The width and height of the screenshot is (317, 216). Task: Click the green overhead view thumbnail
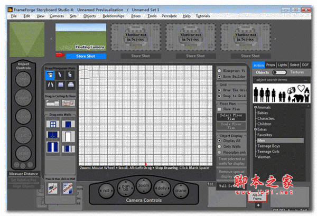coord(27,40)
